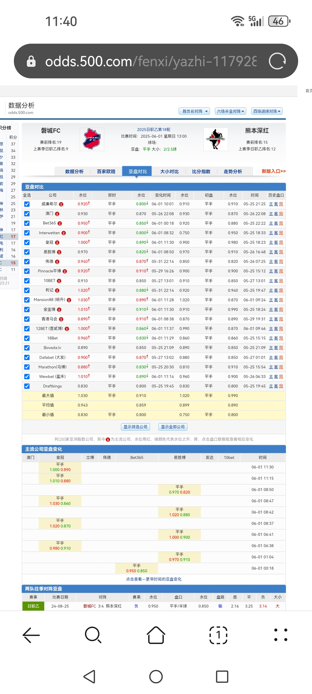Uncheck the 澳门 row checkbox
Screen dimensions: 312x694
click(x=27, y=214)
